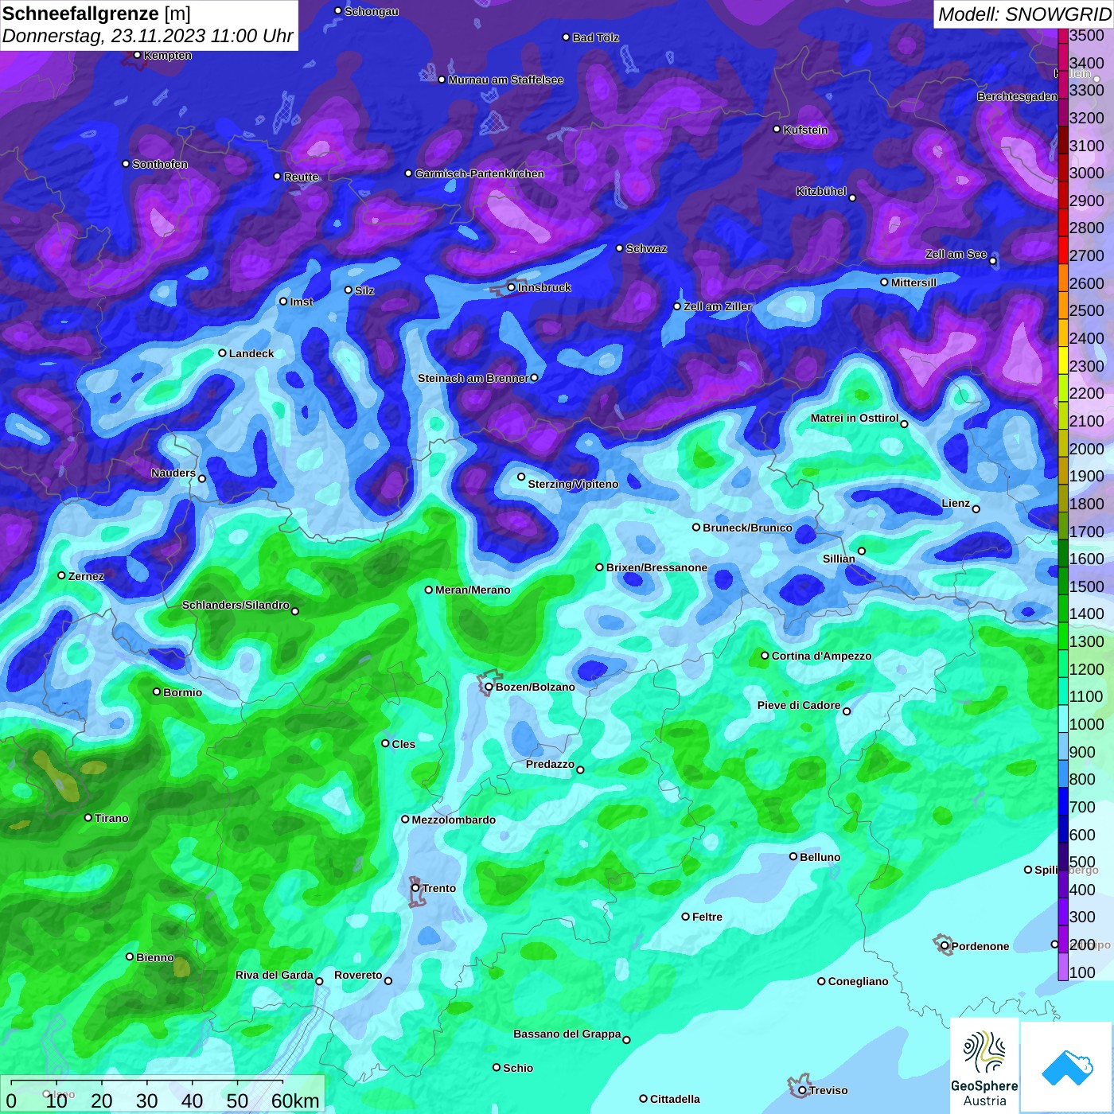This screenshot has width=1114, height=1114.
Task: Click the Belluno label
Action: (820, 857)
